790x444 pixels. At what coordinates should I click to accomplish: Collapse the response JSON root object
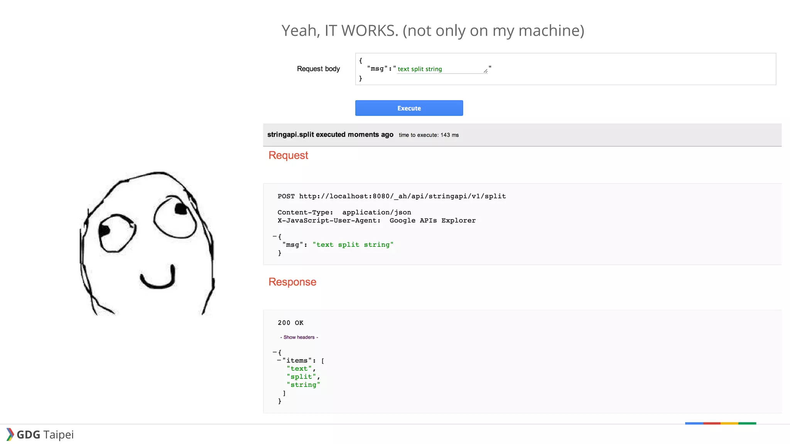(275, 352)
